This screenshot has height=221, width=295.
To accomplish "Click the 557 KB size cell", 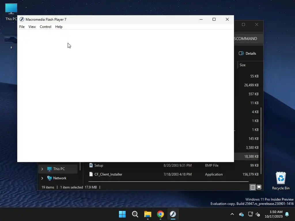I will [254, 94].
